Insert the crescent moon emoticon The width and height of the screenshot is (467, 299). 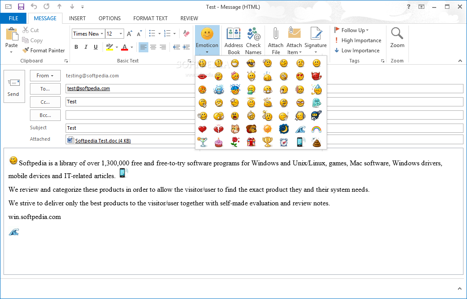pyautogui.click(x=284, y=129)
